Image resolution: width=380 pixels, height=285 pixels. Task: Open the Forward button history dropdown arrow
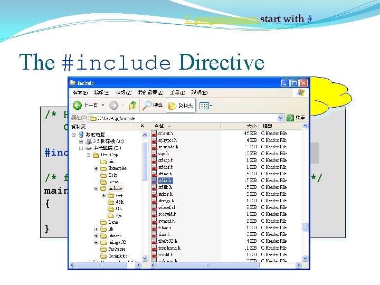123,105
